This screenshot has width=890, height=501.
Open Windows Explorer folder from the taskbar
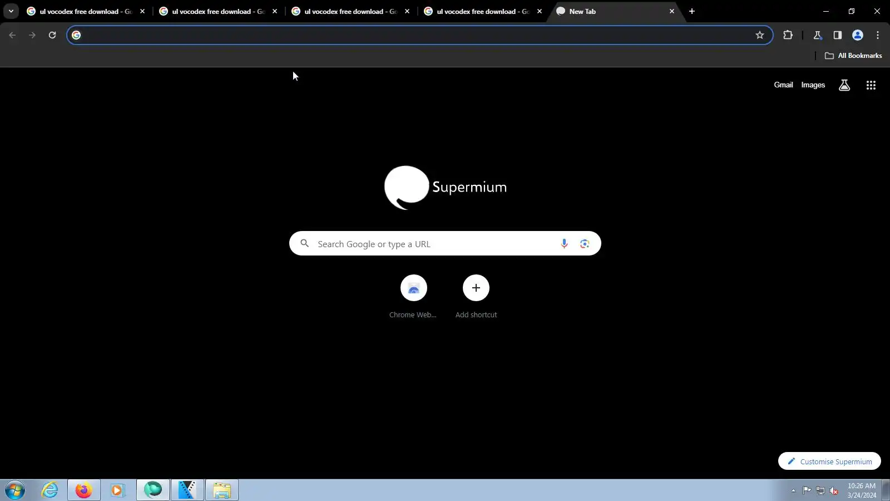click(x=222, y=490)
